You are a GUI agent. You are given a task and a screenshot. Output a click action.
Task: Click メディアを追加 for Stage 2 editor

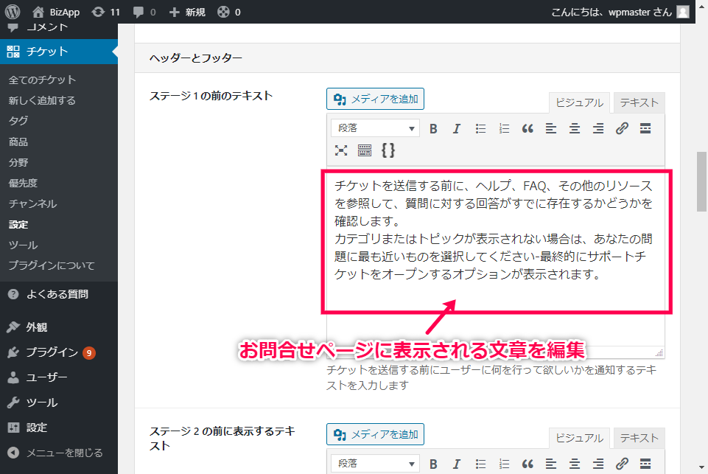tap(375, 434)
